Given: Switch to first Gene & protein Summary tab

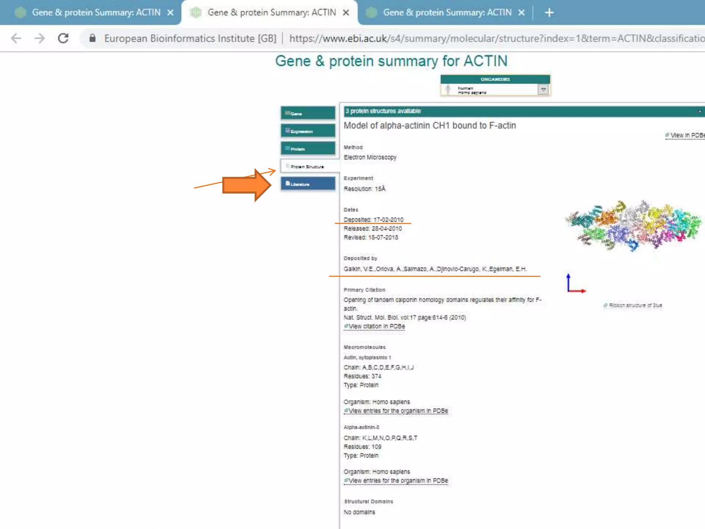Looking at the screenshot, I should pyautogui.click(x=96, y=13).
